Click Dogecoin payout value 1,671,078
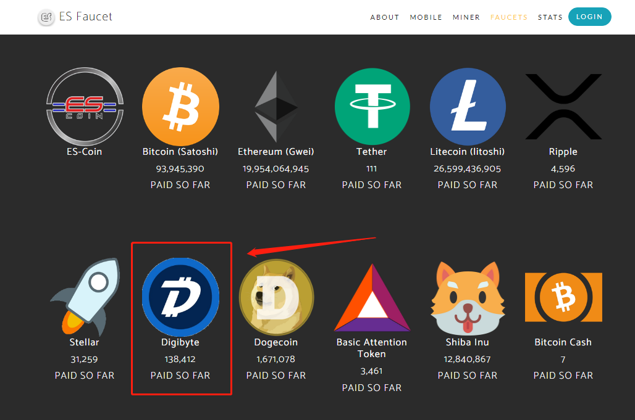Screen dimensions: 635x420 click(275, 360)
